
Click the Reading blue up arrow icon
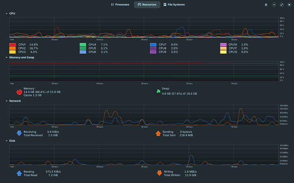(x=19, y=173)
